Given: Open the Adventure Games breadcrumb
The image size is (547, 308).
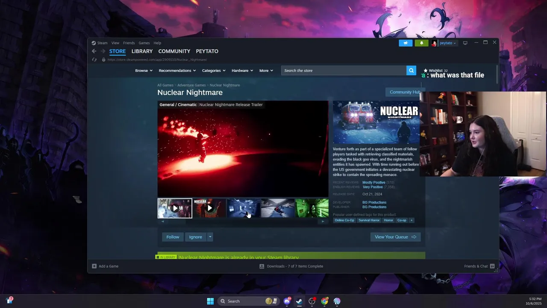Looking at the screenshot, I should click(191, 85).
